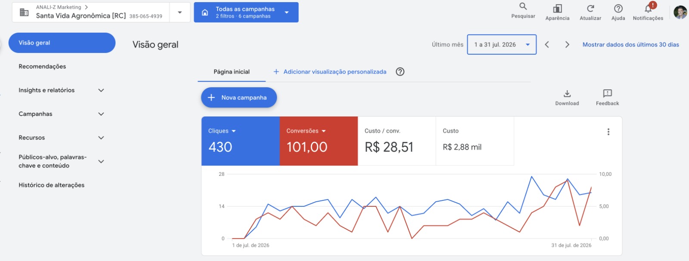
Task: Click the Último mês label
Action: (447, 44)
